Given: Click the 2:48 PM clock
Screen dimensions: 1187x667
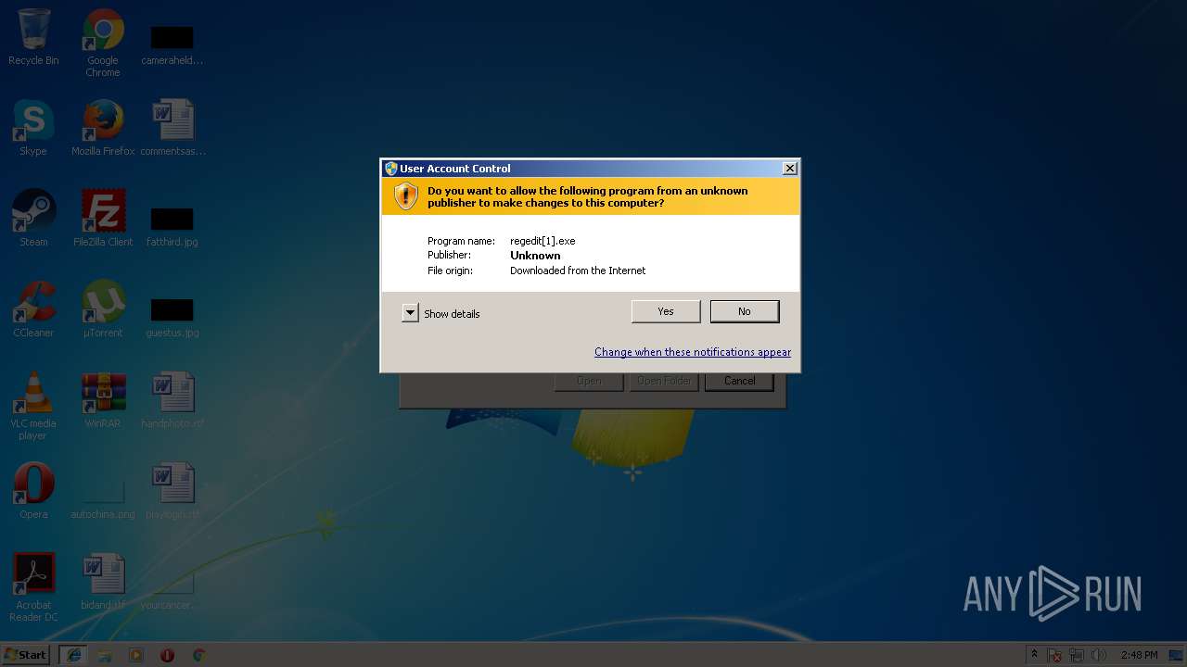Looking at the screenshot, I should tap(1139, 655).
